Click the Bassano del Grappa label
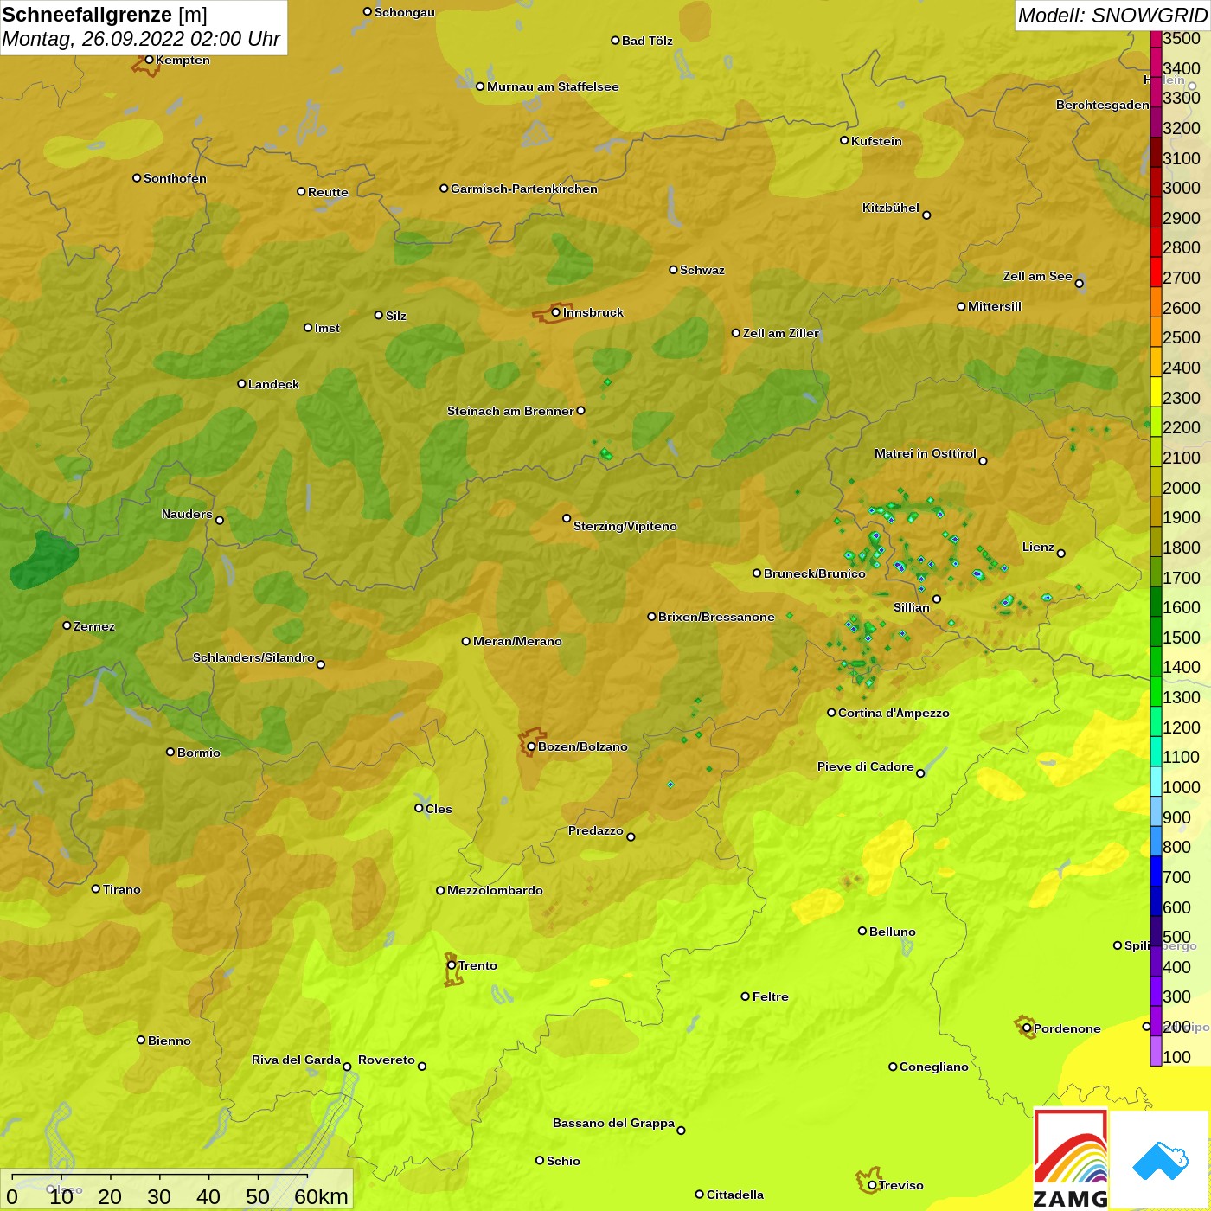Screen dimensions: 1211x1211 click(613, 1123)
